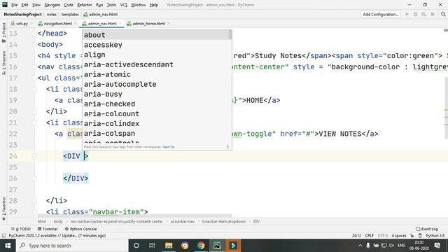448x252 pixels.
Task: Click the PyCharm 2020.1.2 update notification
Action: tap(57, 236)
